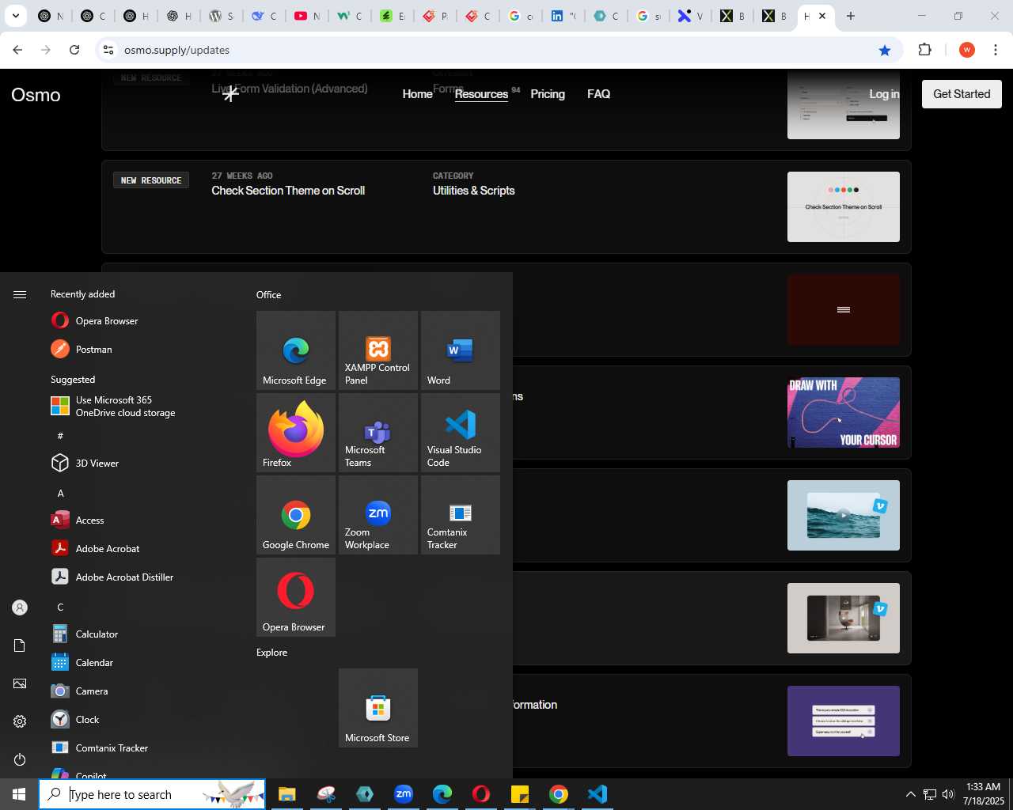Open VS Code from taskbar

pyautogui.click(x=598, y=794)
